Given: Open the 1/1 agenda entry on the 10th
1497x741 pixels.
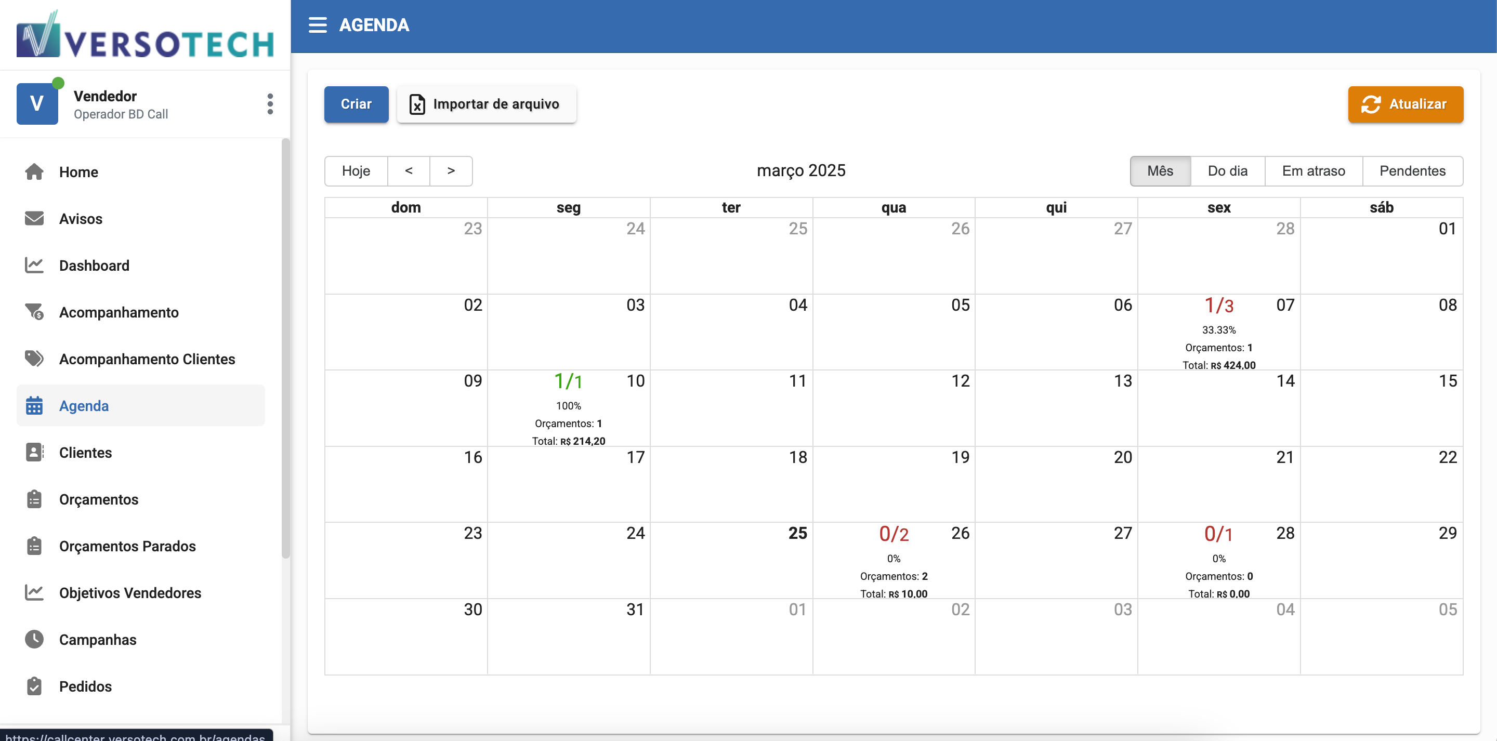Looking at the screenshot, I should click(x=568, y=382).
